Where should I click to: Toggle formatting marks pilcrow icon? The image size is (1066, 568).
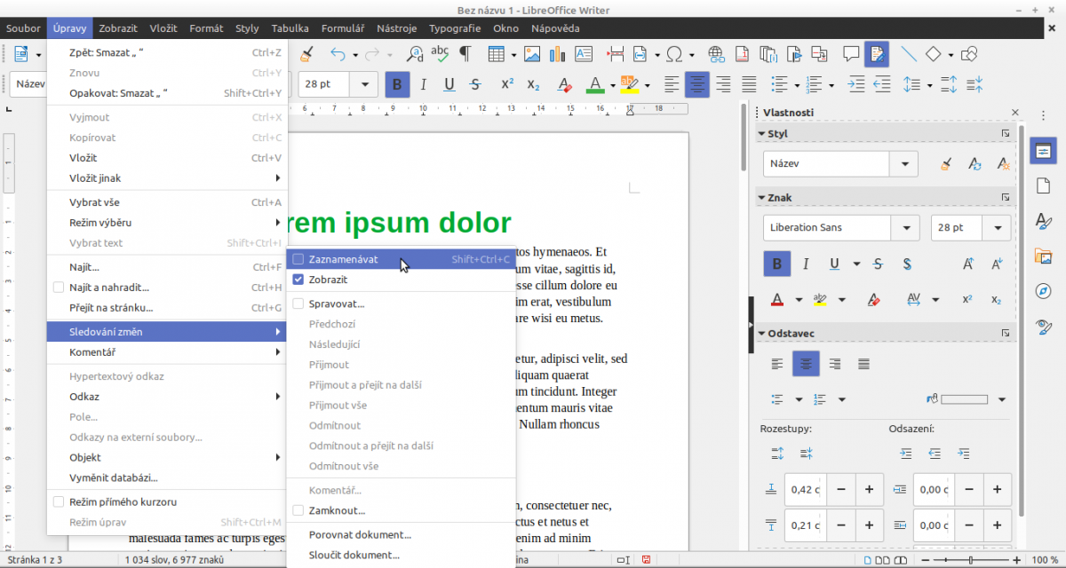(x=465, y=54)
